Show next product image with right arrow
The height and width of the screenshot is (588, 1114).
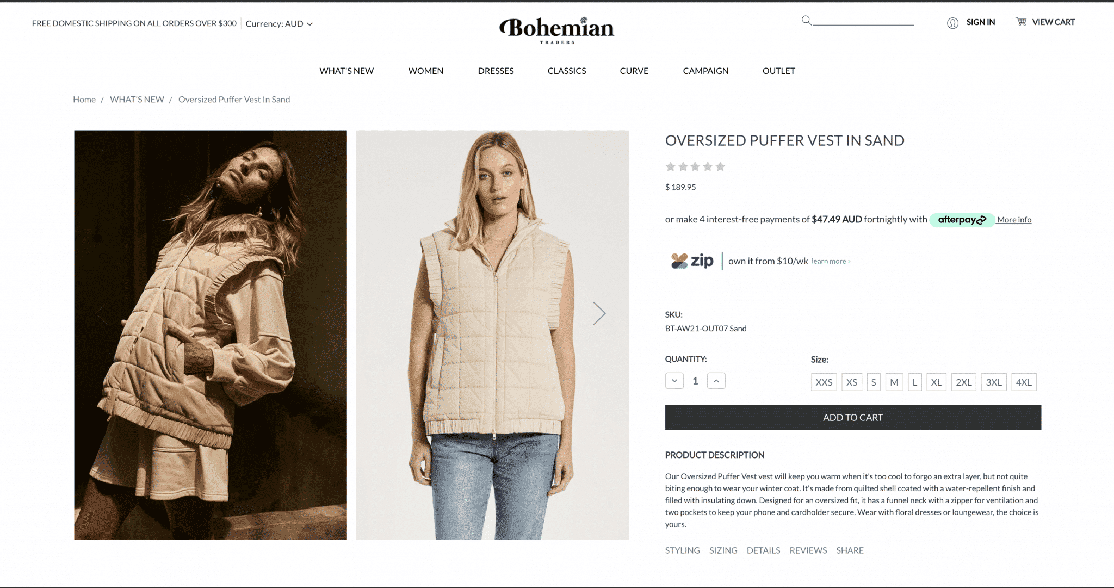(x=599, y=313)
